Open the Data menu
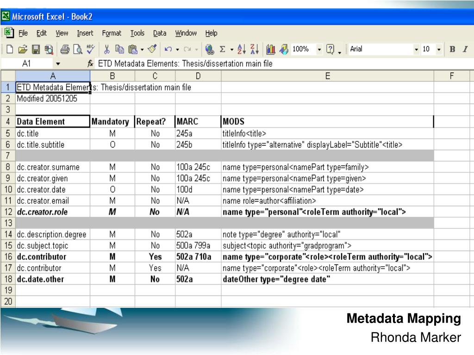The width and height of the screenshot is (474, 355). point(160,33)
